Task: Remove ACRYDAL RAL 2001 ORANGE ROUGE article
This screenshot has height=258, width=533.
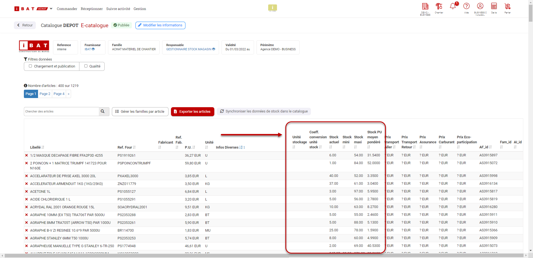Action: [x=27, y=207]
